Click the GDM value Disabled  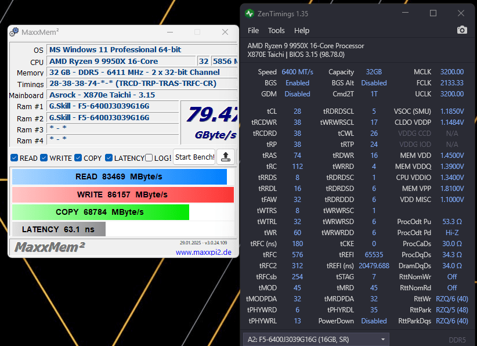point(297,94)
